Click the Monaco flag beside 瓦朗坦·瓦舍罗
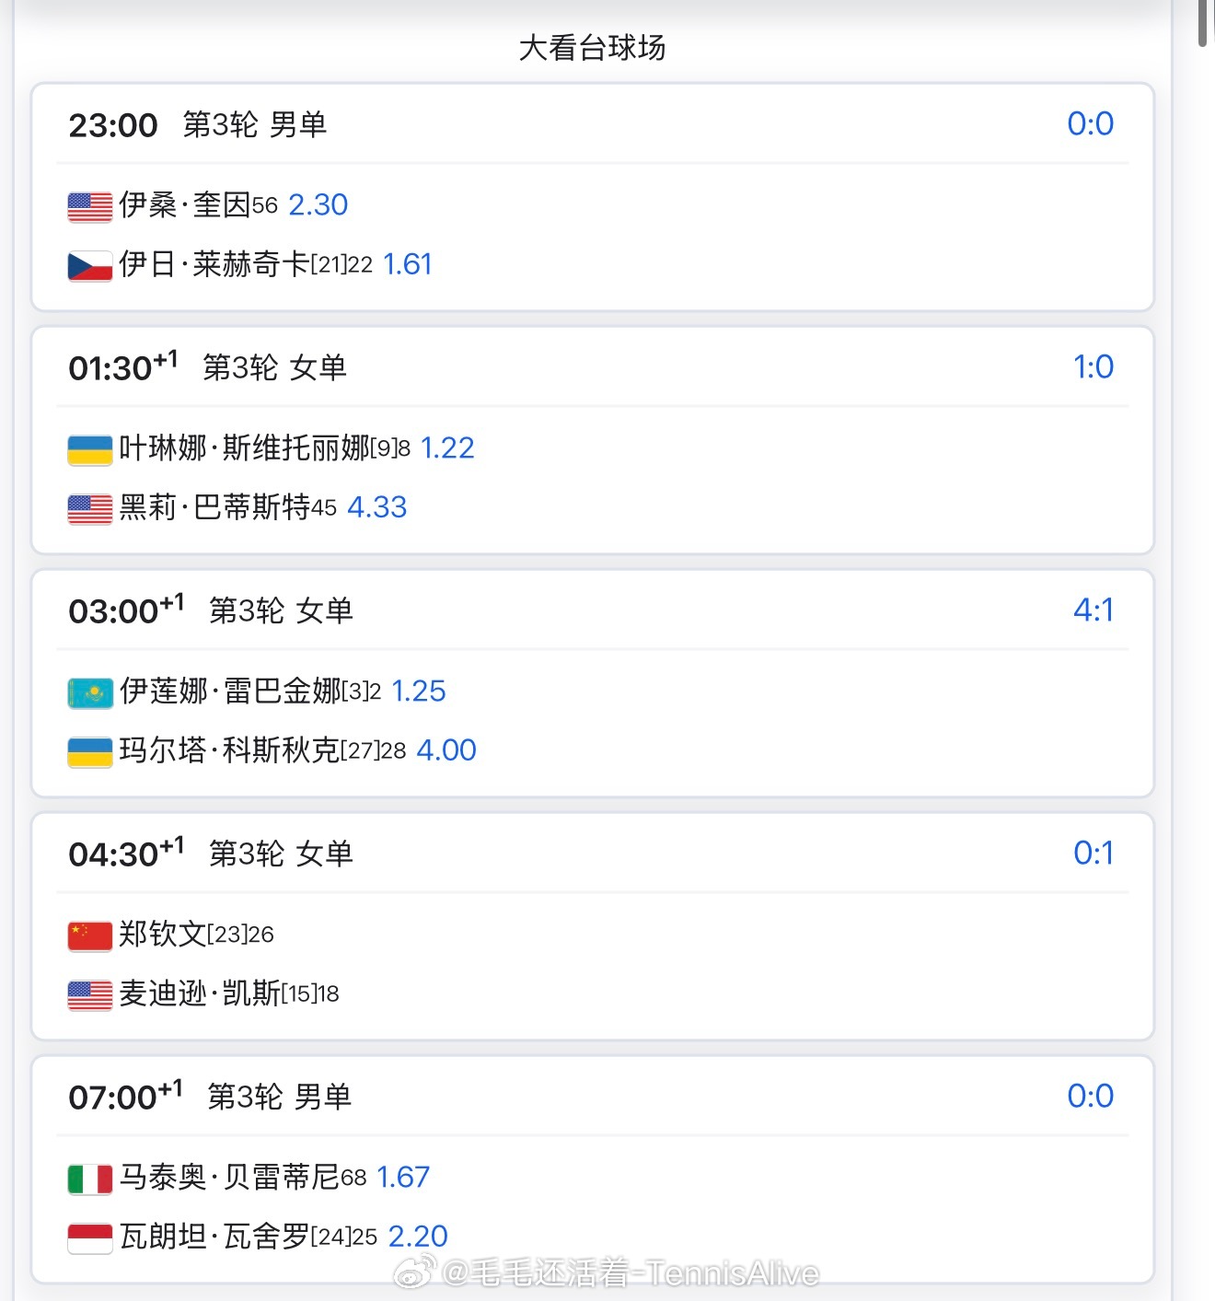1215x1301 pixels. coord(90,1237)
